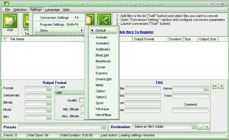Close the Settings menu
Image resolution: width=229 pixels, height=140 pixels.
(36, 10)
